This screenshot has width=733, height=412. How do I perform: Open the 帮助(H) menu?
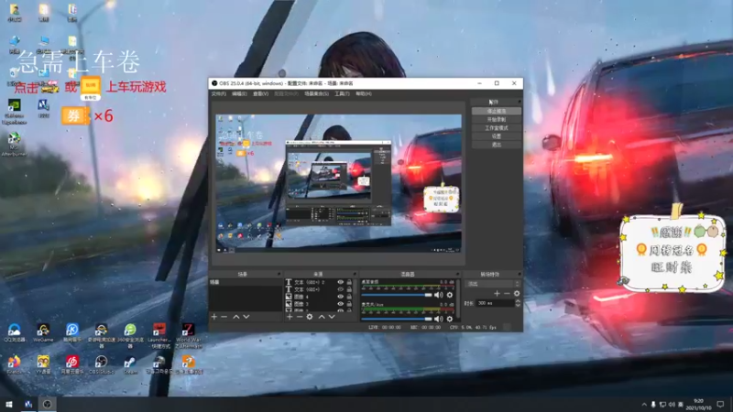(x=364, y=94)
